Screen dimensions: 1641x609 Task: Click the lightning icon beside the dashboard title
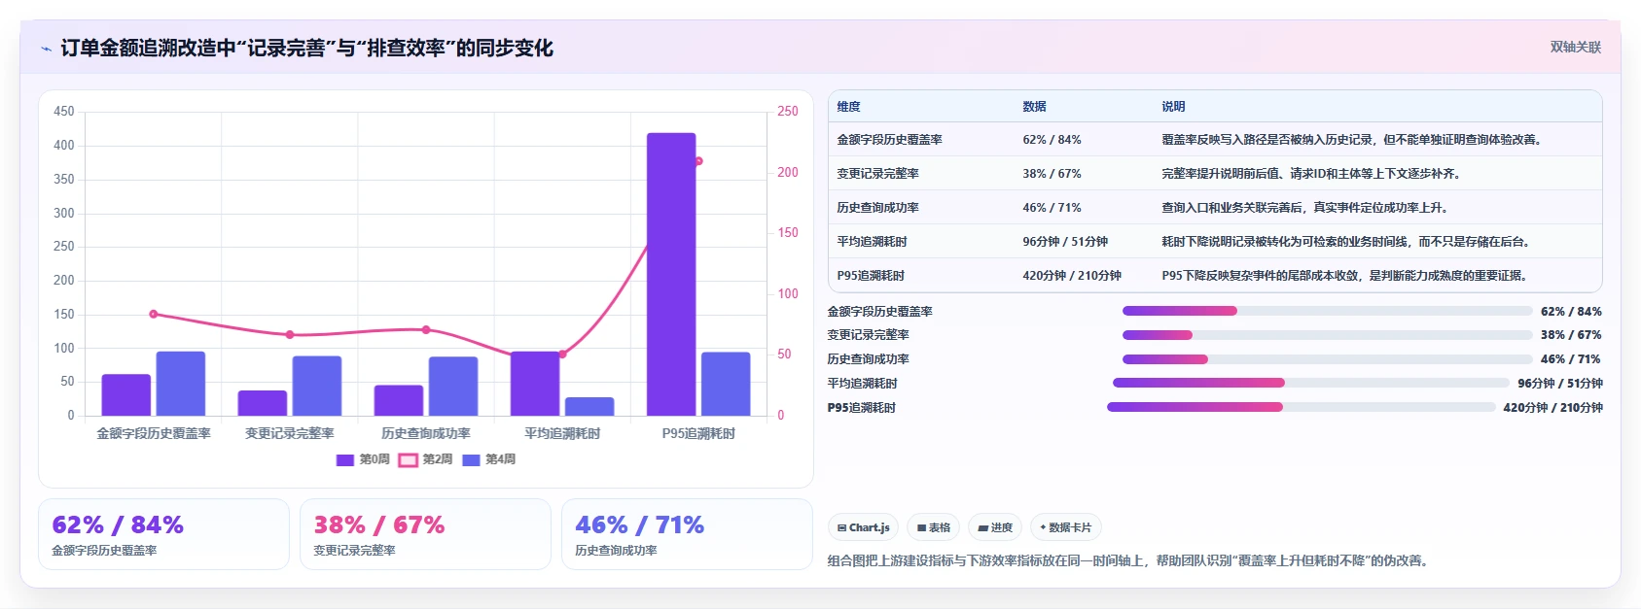point(46,48)
